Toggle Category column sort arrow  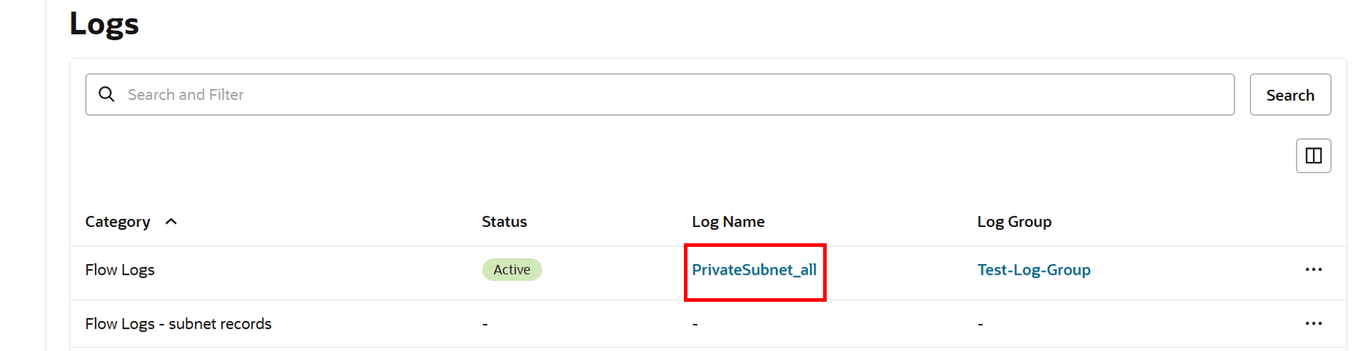click(171, 222)
